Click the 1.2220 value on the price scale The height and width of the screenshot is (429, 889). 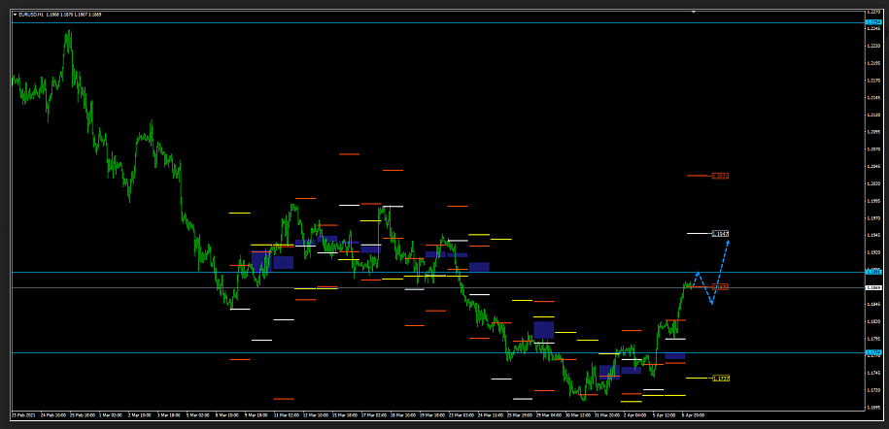tap(873, 47)
